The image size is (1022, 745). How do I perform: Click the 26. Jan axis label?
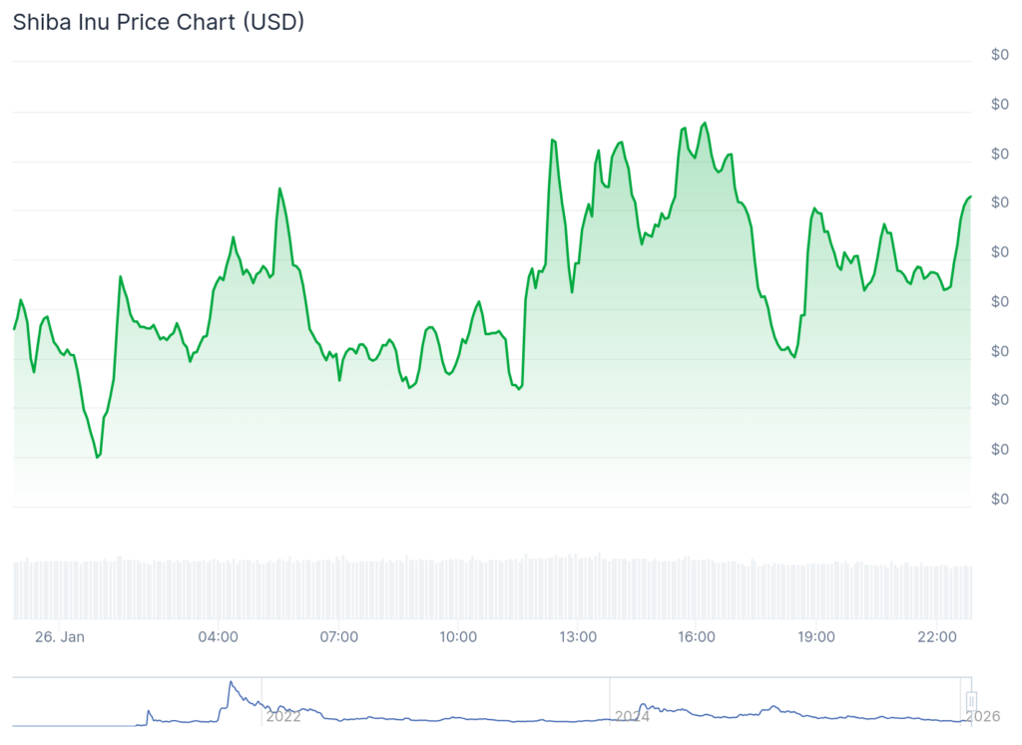click(x=59, y=636)
